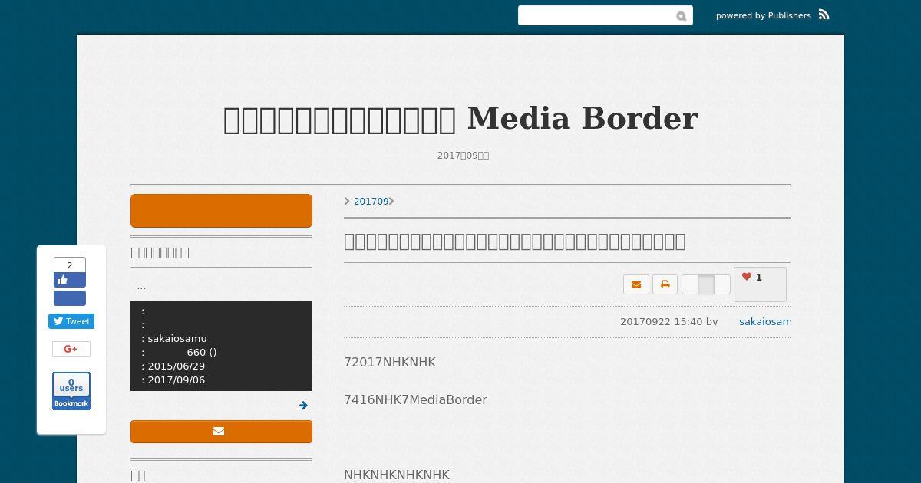Click the Tweet button

click(x=71, y=321)
